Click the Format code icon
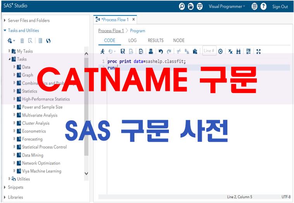 (x=248, y=51)
